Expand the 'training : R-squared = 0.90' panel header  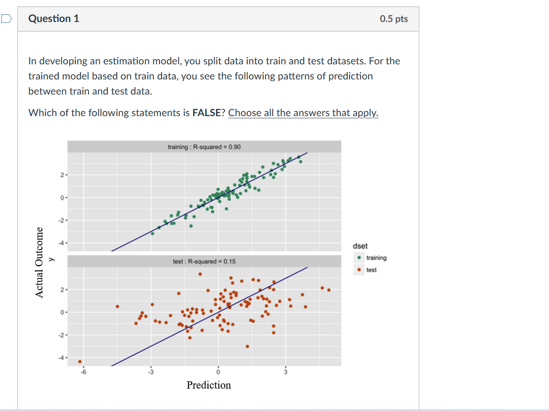204,147
